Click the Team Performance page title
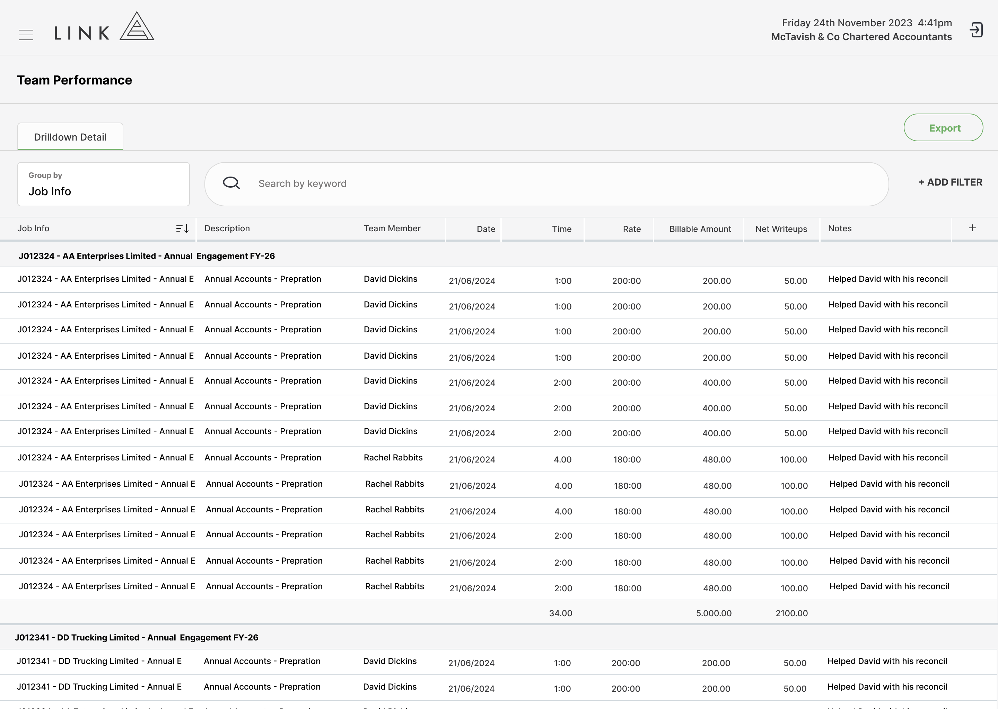 coord(74,80)
